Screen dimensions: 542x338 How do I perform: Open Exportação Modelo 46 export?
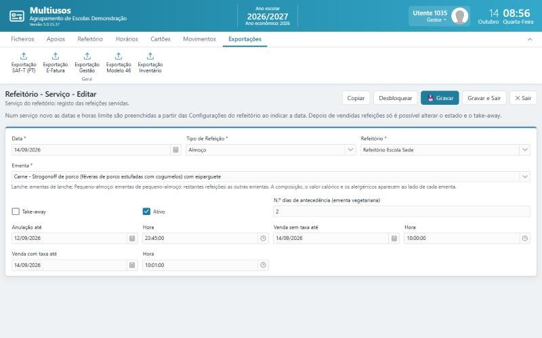tap(119, 63)
